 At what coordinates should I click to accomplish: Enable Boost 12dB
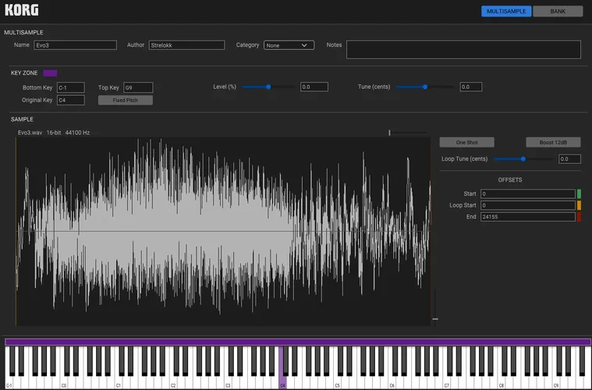(x=554, y=142)
